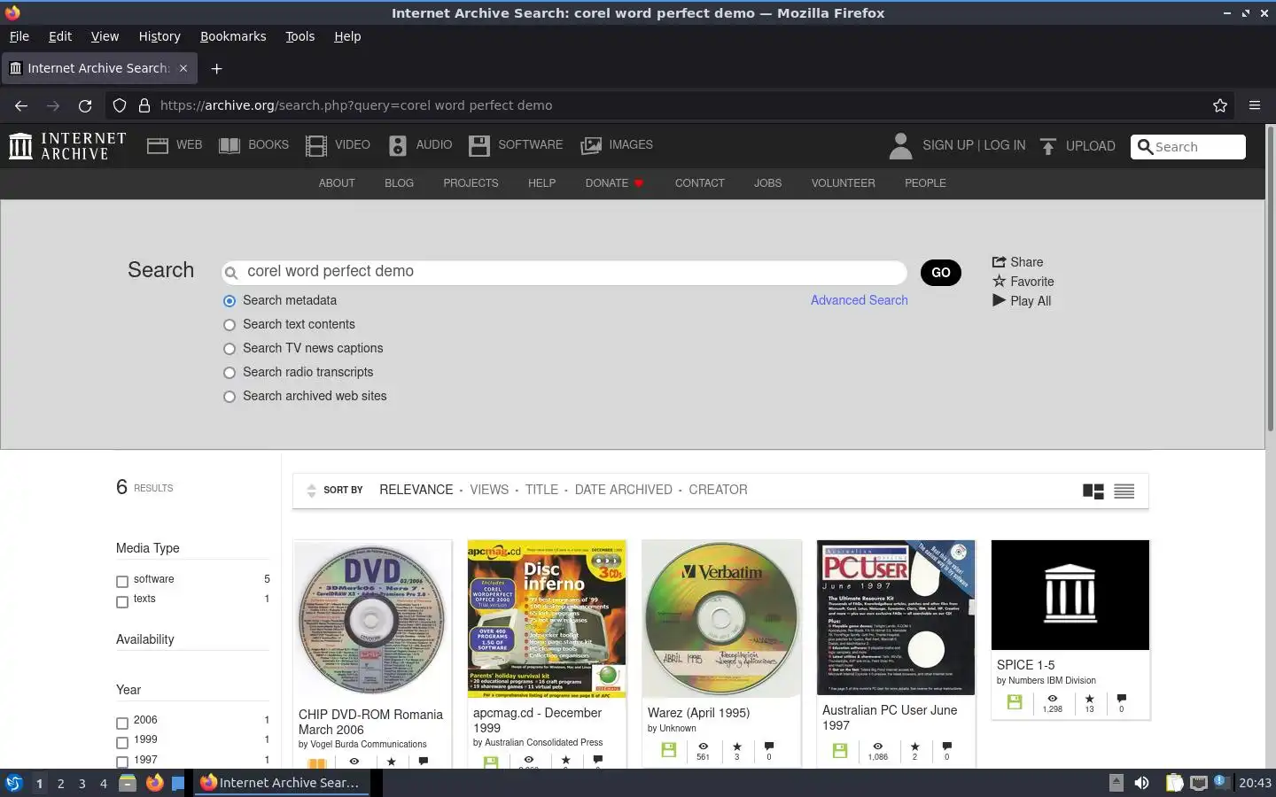
Task: Select Search TV news captions option
Action: [x=230, y=349]
